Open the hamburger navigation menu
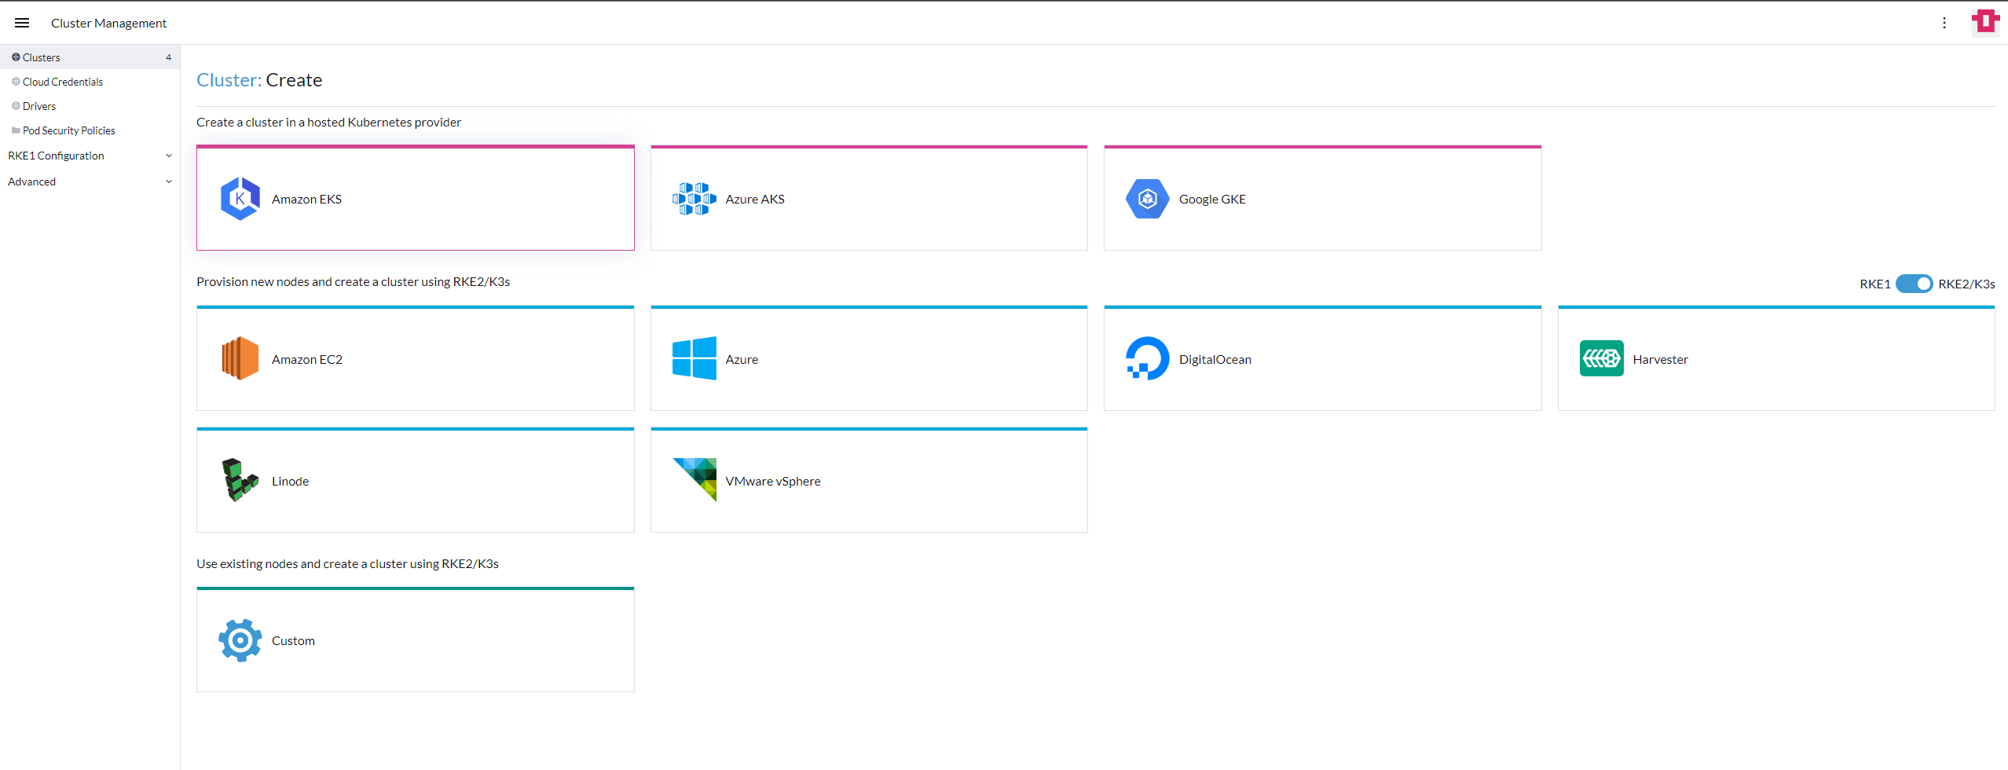The width and height of the screenshot is (2008, 770). [x=21, y=22]
